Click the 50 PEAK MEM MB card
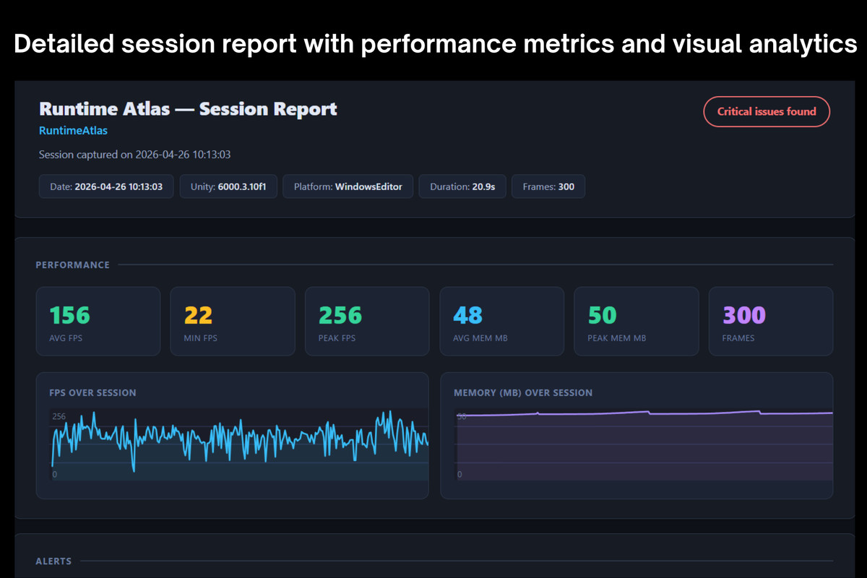Screen dimensions: 867x578 [637, 322]
